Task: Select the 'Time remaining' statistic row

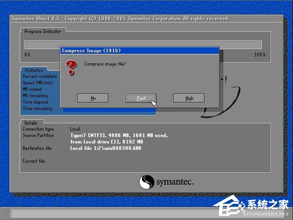Action: [38, 108]
